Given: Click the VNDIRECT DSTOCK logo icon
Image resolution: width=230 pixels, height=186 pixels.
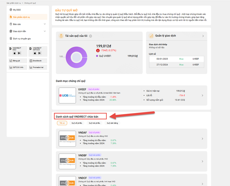Looking at the screenshot, I should (31, 49).
